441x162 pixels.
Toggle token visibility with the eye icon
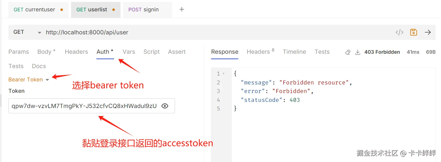(x=165, y=106)
